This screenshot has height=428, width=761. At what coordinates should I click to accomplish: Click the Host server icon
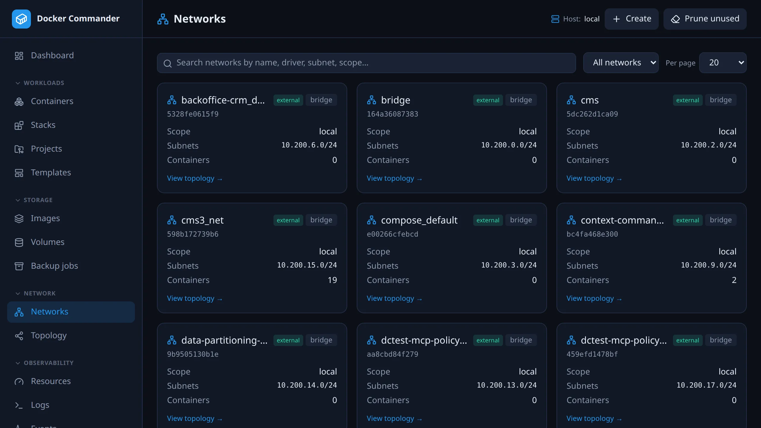tap(555, 19)
